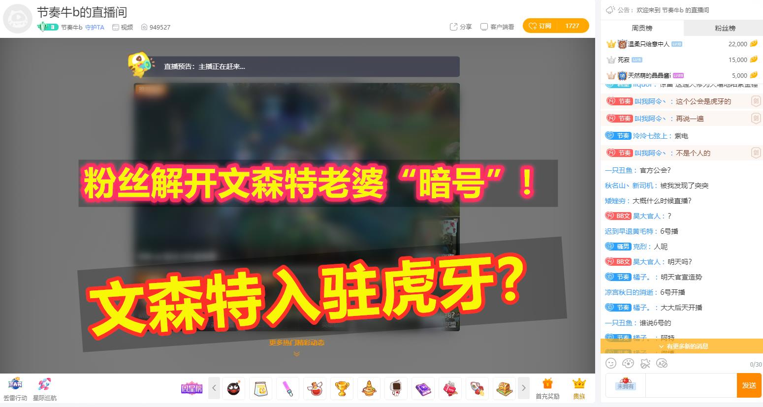This screenshot has width=763, height=407.
Task: Click top contributor 温柔只给意中人
Action: tap(648, 44)
